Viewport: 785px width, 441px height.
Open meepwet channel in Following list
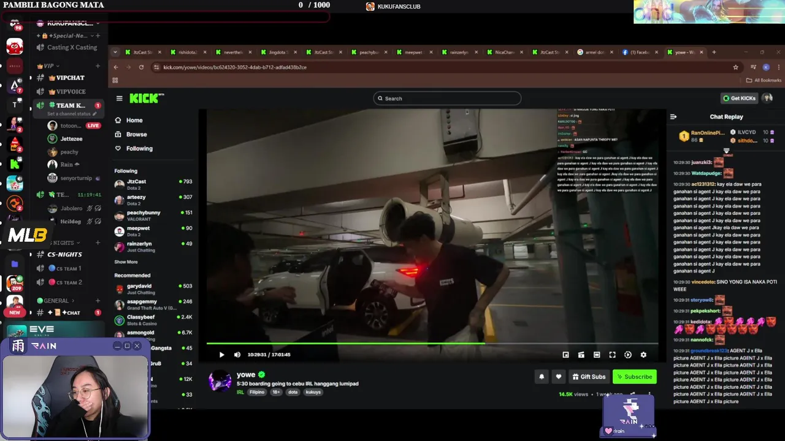tap(153, 230)
